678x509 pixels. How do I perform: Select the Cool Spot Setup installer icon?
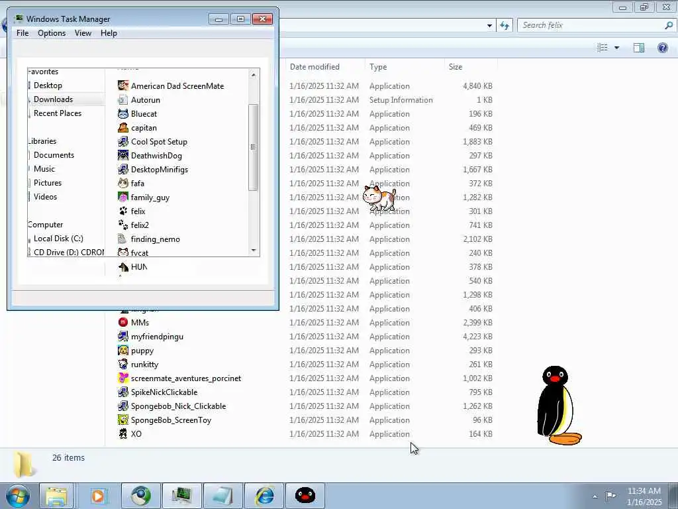pyautogui.click(x=123, y=142)
